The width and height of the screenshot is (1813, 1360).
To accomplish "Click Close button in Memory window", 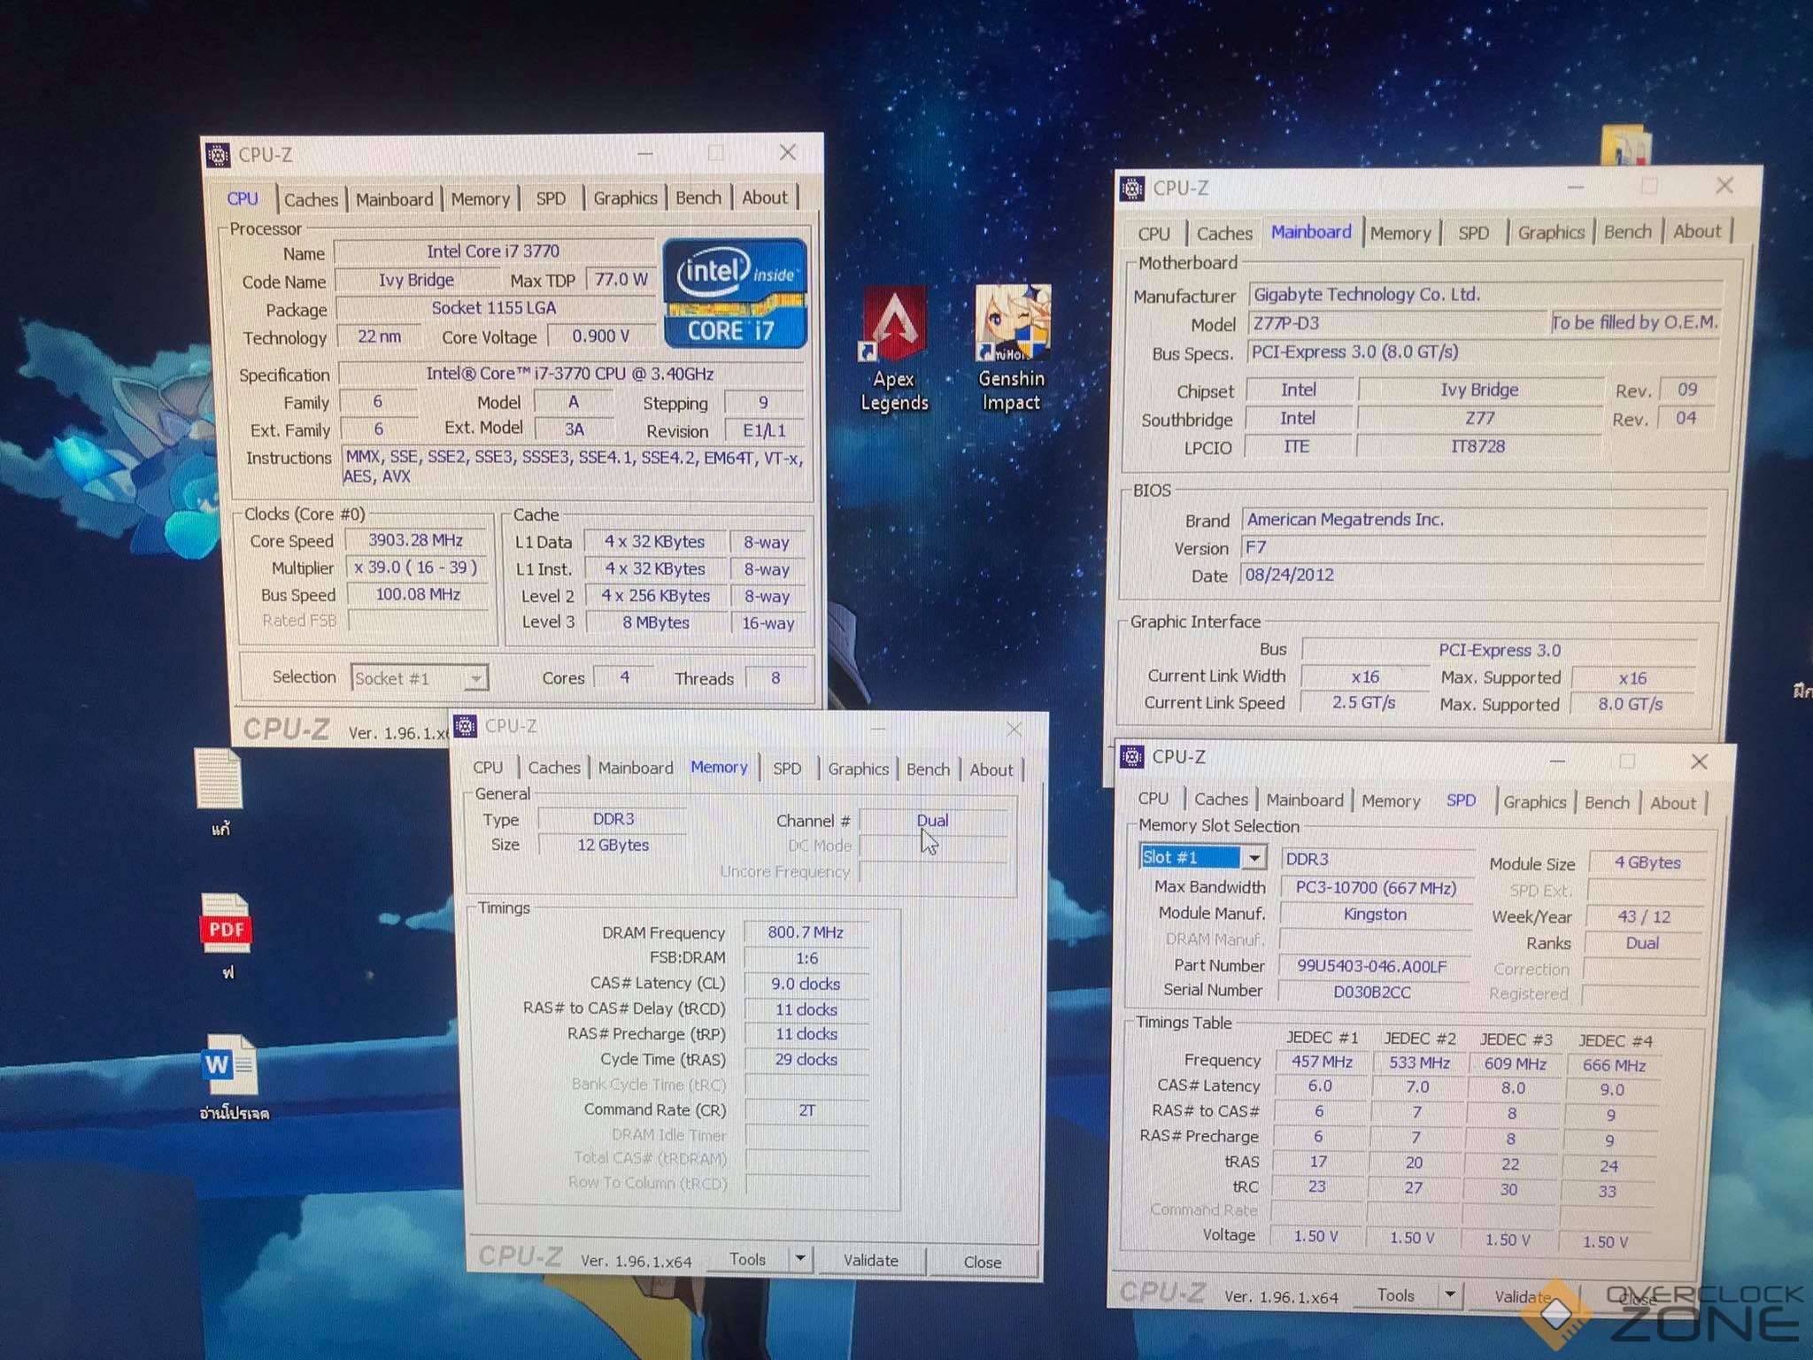I will [x=982, y=1262].
